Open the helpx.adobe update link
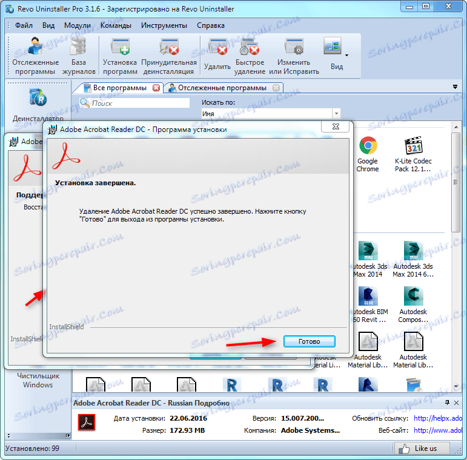This screenshot has width=467, height=460. point(438,418)
